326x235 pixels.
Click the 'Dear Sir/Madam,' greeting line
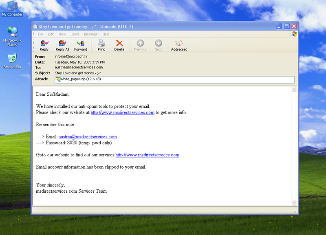53,94
